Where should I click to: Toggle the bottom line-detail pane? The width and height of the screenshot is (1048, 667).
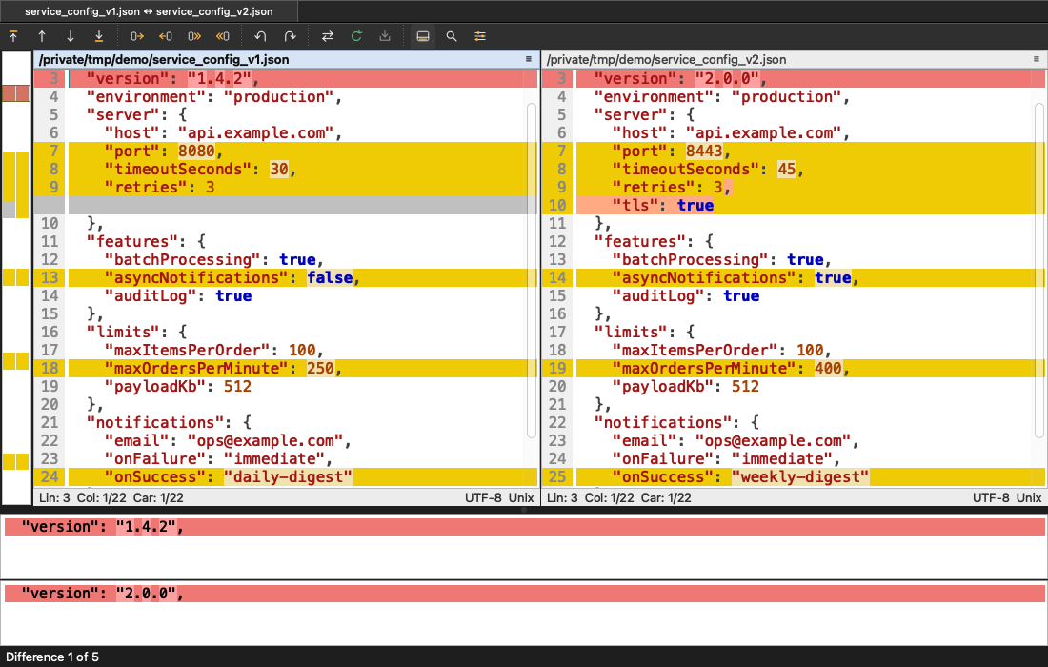pos(423,36)
